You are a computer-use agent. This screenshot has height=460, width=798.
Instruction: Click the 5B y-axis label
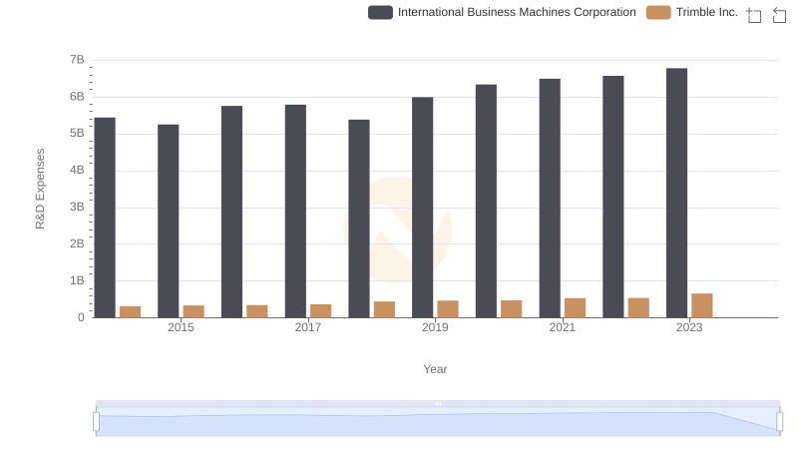click(x=77, y=134)
